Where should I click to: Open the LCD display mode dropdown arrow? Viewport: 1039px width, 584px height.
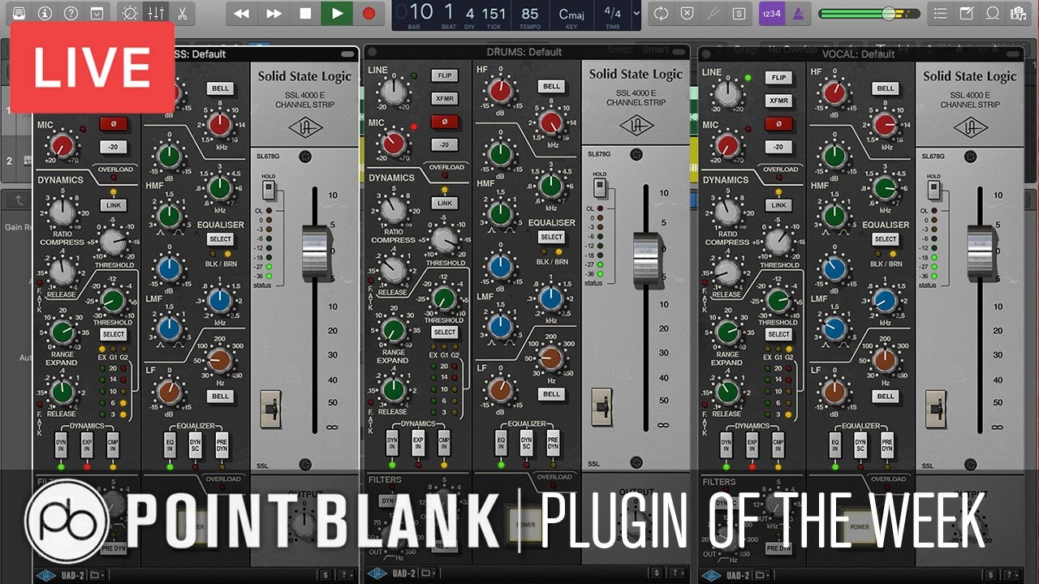coord(636,14)
